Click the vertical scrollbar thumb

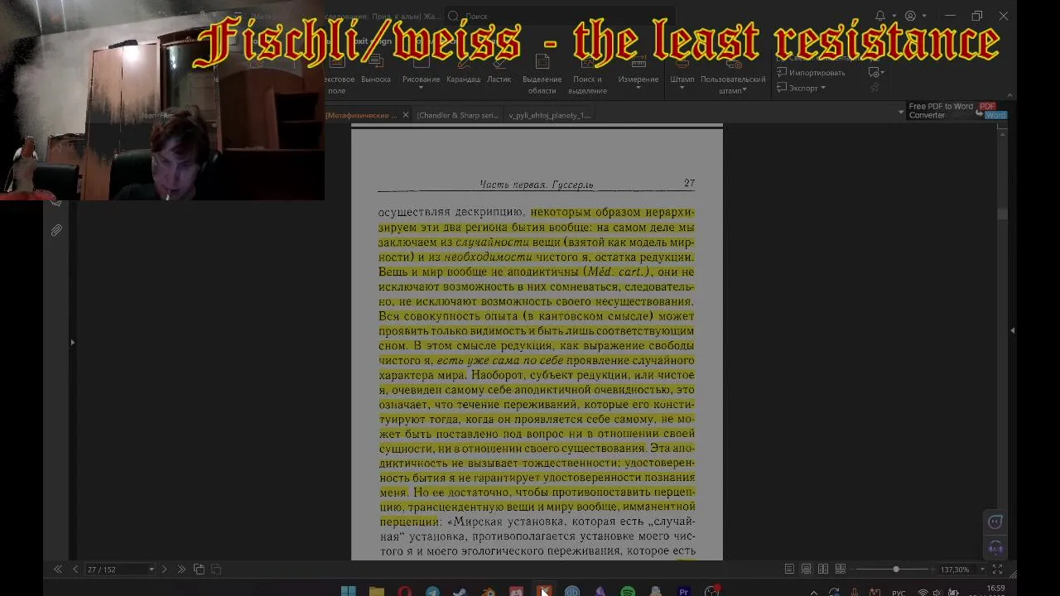(x=1002, y=213)
